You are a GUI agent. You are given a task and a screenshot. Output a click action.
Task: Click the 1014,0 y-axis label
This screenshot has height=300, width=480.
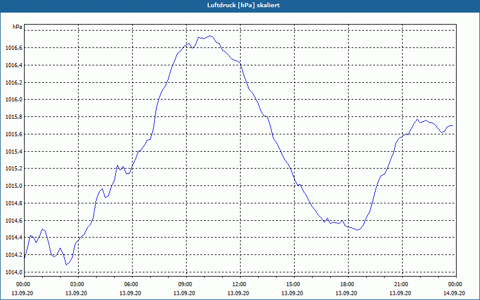pyautogui.click(x=13, y=272)
